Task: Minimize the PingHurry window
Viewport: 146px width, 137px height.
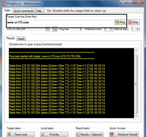Action: 123,3
